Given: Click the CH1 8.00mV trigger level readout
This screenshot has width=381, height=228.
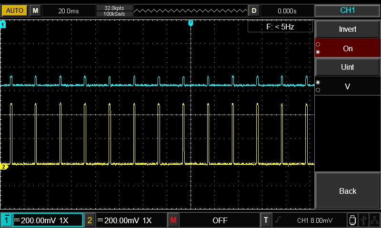Looking at the screenshot, I should [314, 220].
